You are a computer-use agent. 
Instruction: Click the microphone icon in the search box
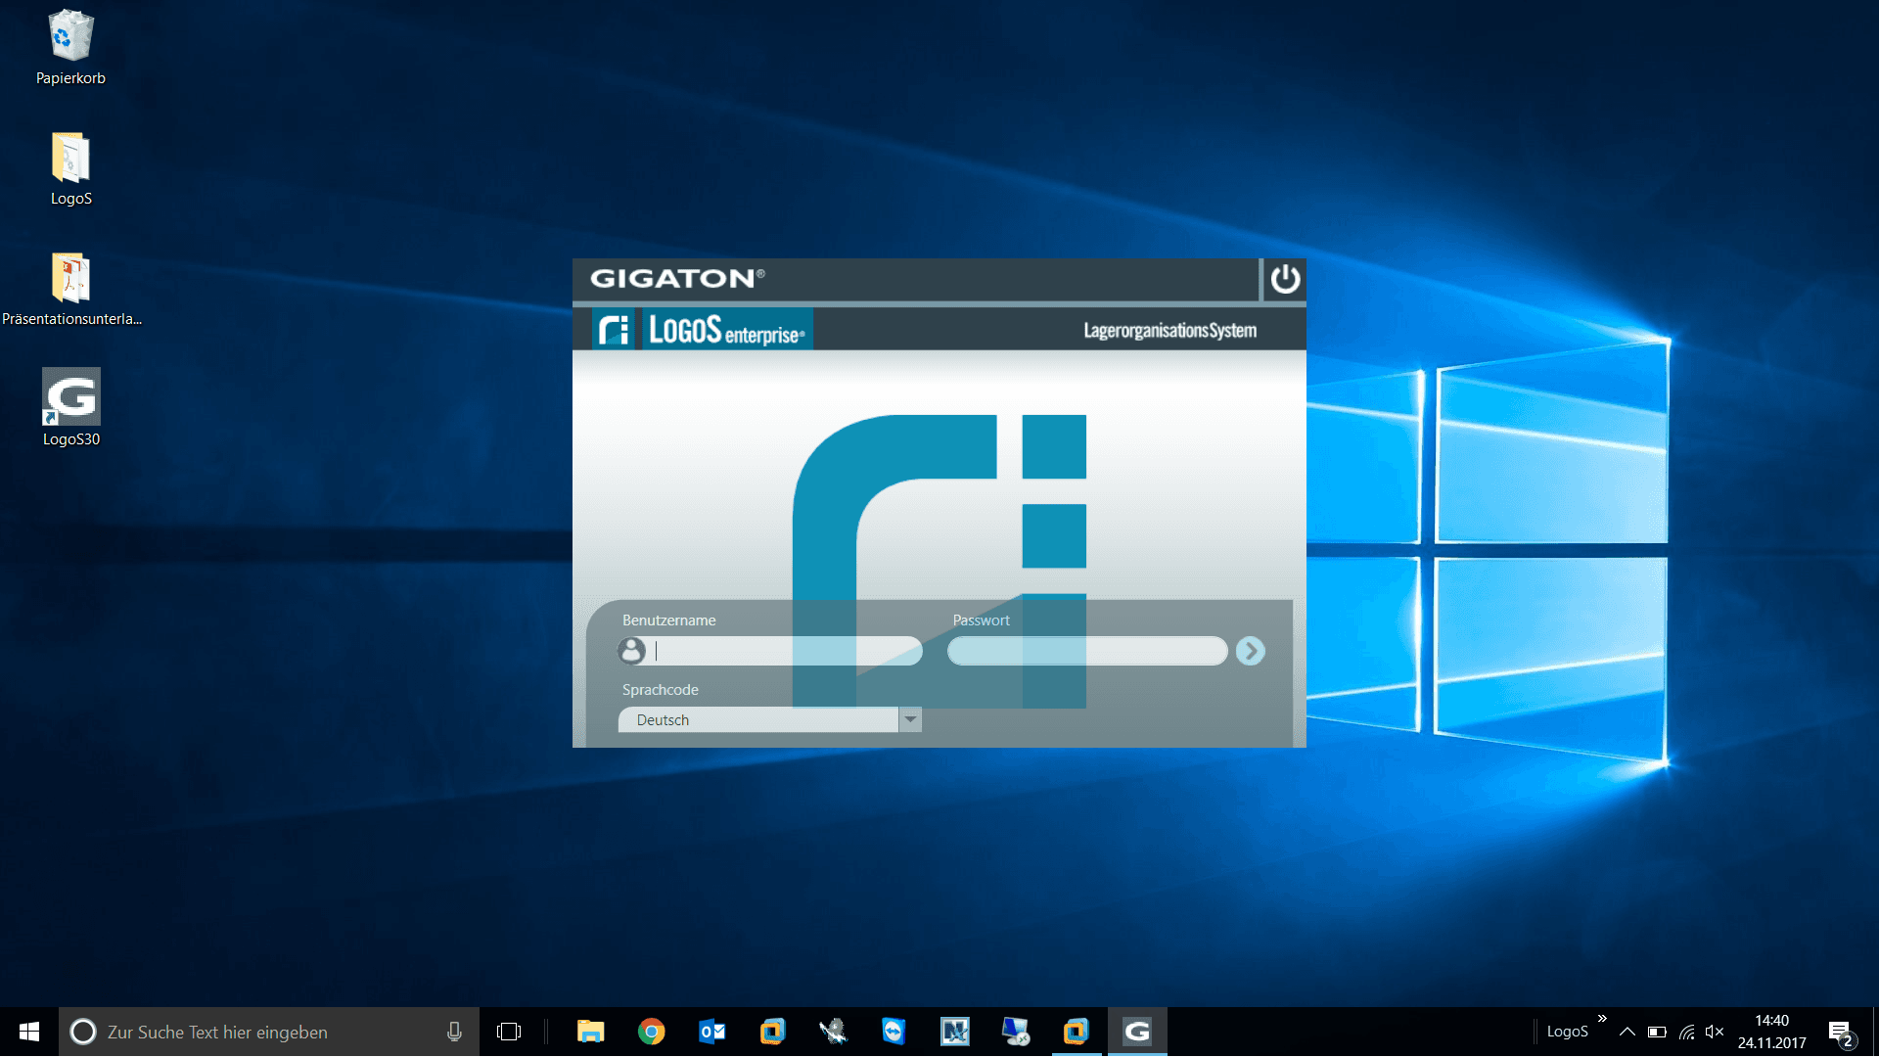click(454, 1032)
